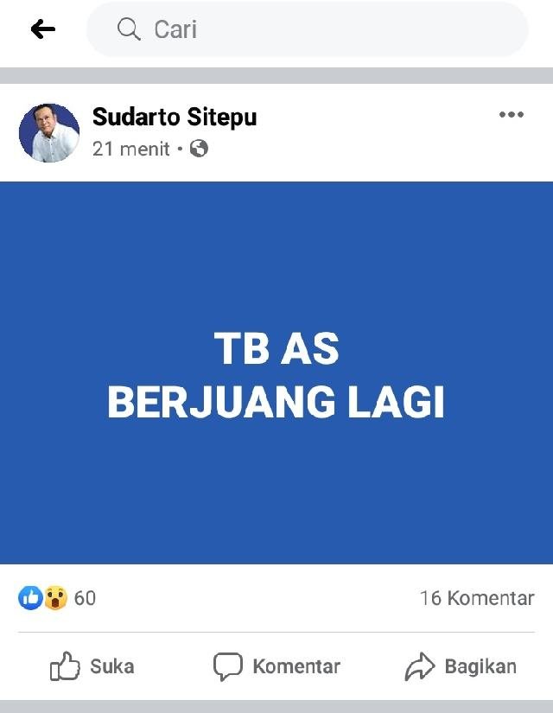The height and width of the screenshot is (713, 553).
Task: Click the wow reaction emoji
Action: pos(55,598)
